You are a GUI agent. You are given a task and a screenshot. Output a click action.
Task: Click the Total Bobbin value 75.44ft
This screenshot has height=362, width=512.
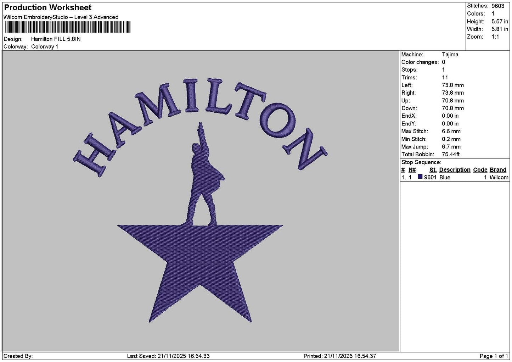(451, 155)
